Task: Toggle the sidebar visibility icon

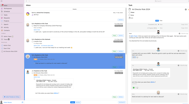Action: pos(2,1)
